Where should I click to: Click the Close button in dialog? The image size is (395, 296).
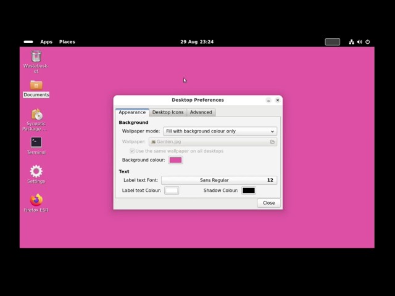268,203
